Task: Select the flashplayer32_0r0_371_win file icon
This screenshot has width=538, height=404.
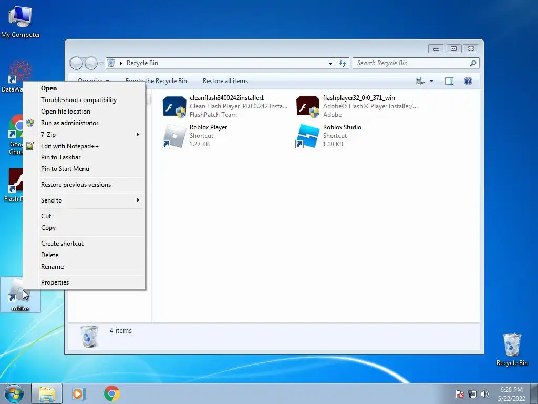Action: 308,107
